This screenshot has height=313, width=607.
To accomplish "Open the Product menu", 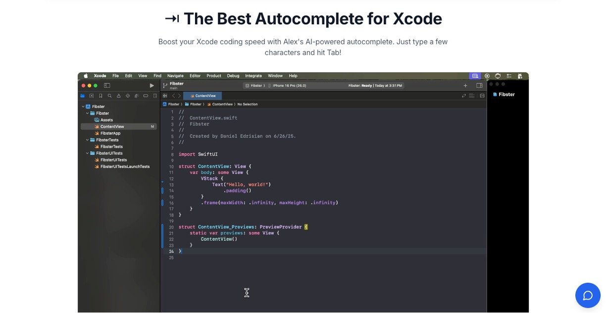I will click(214, 76).
